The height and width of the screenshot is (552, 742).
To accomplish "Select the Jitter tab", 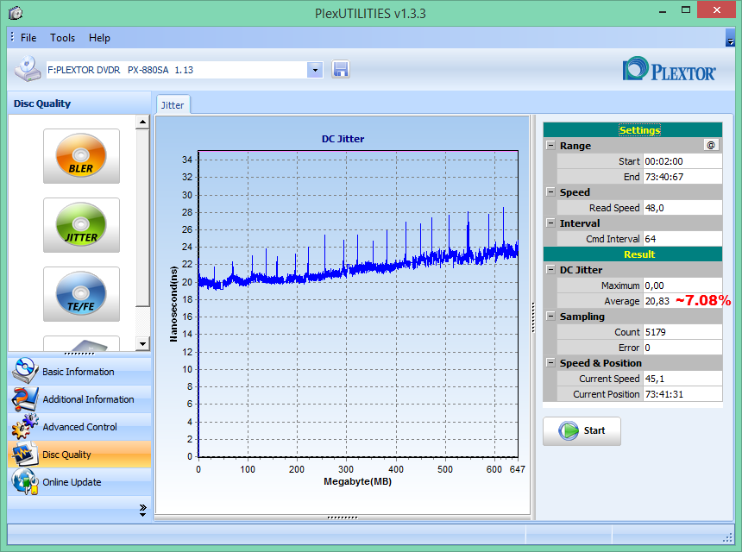I will pos(173,105).
